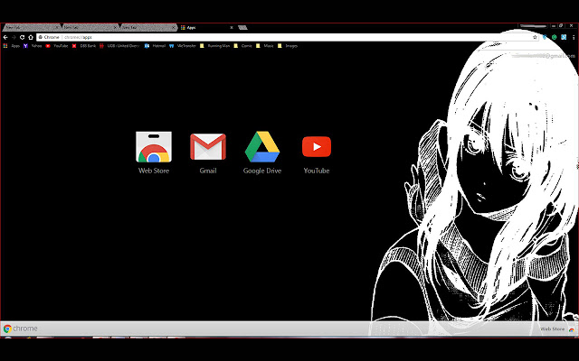Open the light-blue square extension
This screenshot has height=361, width=579.
click(564, 37)
